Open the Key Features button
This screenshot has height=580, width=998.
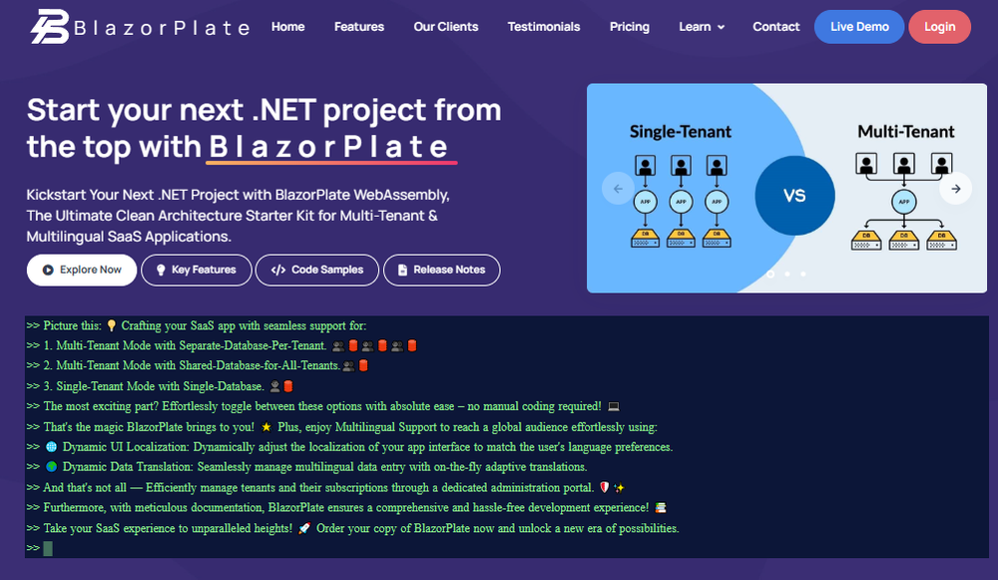[196, 270]
